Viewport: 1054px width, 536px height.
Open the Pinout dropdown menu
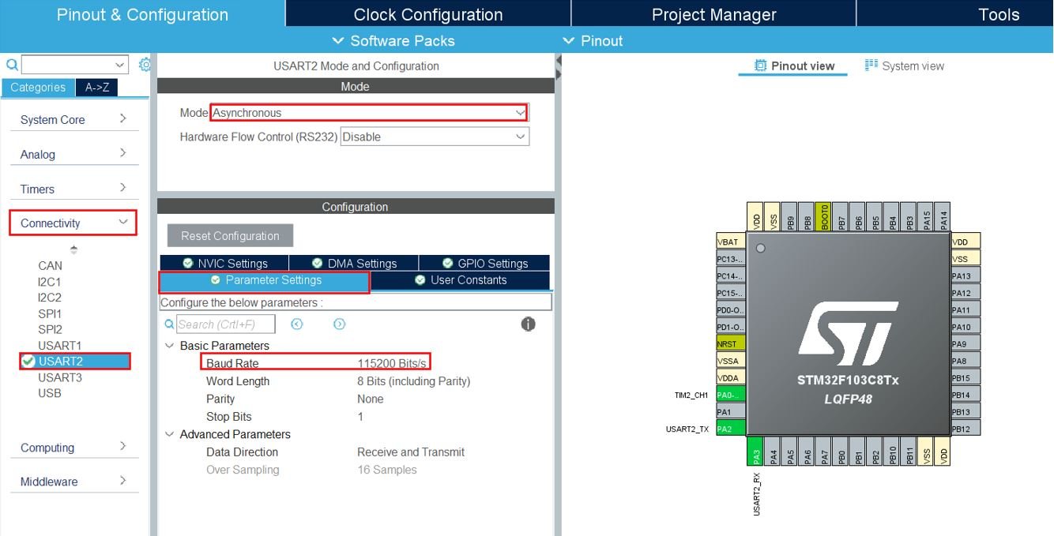[593, 40]
